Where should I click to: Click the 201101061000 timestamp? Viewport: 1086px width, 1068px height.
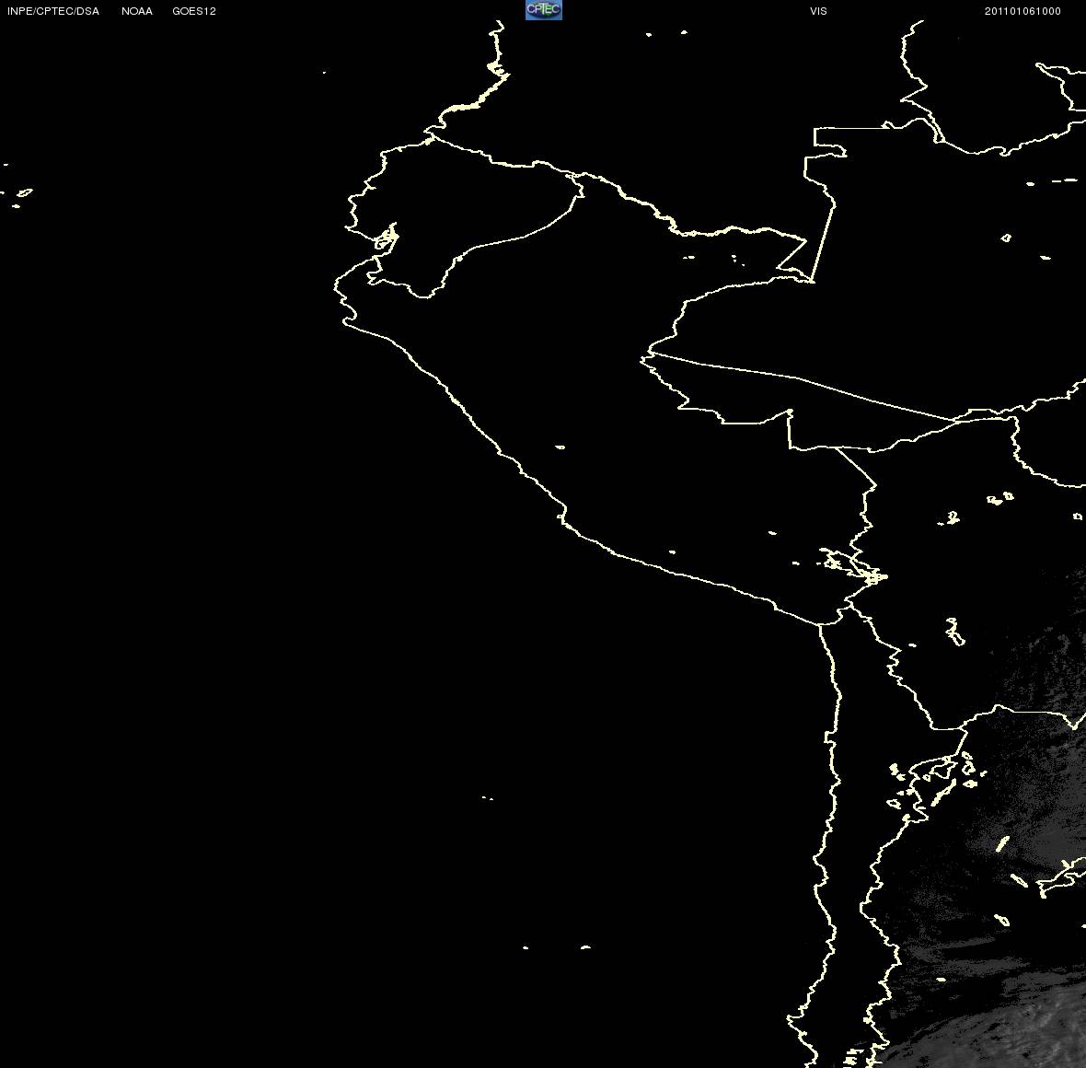pyautogui.click(x=1023, y=11)
